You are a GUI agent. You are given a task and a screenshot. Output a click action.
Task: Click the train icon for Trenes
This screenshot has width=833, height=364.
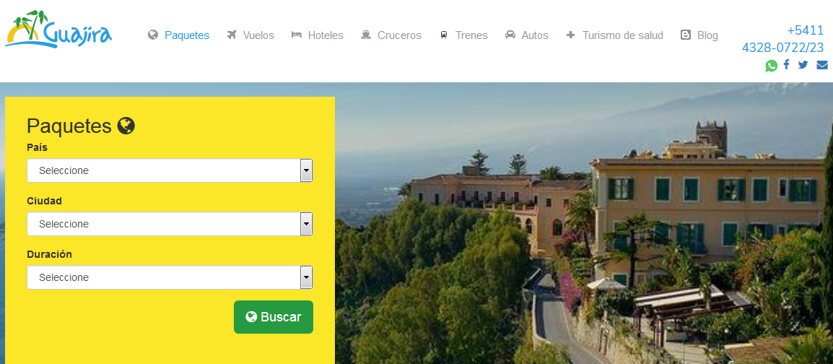click(444, 35)
